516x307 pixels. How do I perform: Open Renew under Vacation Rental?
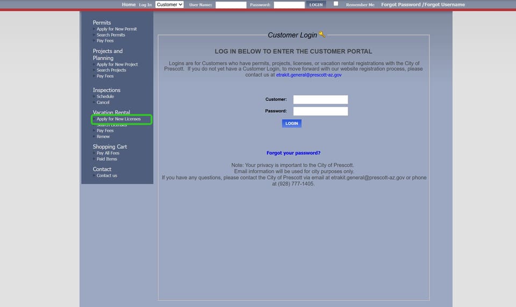[x=103, y=136]
